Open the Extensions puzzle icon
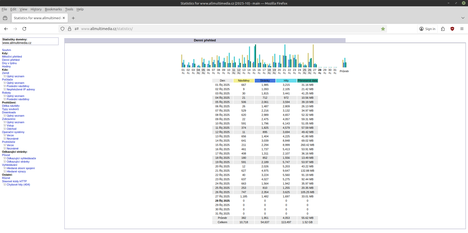The image size is (468, 233). coord(443,29)
